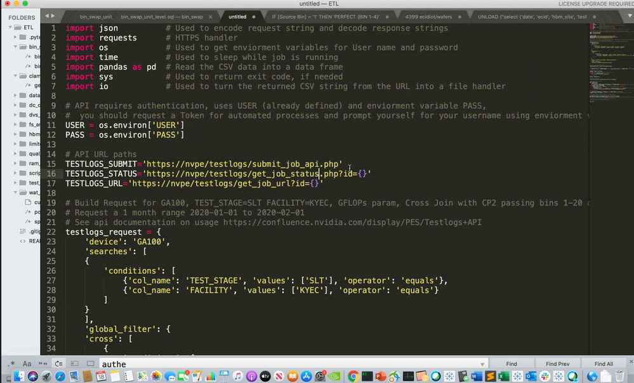Toggle highlight matches option in find bar
This screenshot has width=634, height=383.
click(x=91, y=363)
